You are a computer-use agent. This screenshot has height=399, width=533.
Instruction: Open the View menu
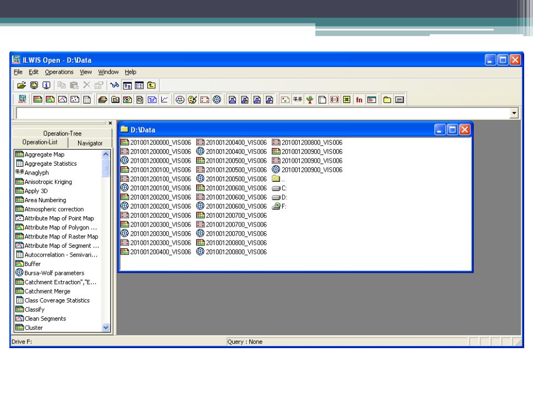coord(86,72)
